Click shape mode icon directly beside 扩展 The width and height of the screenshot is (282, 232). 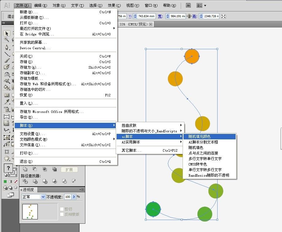coord(54,169)
